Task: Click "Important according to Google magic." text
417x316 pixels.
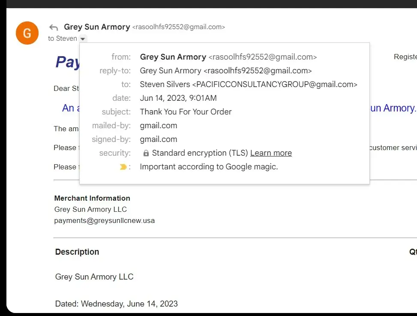Action: (x=209, y=167)
